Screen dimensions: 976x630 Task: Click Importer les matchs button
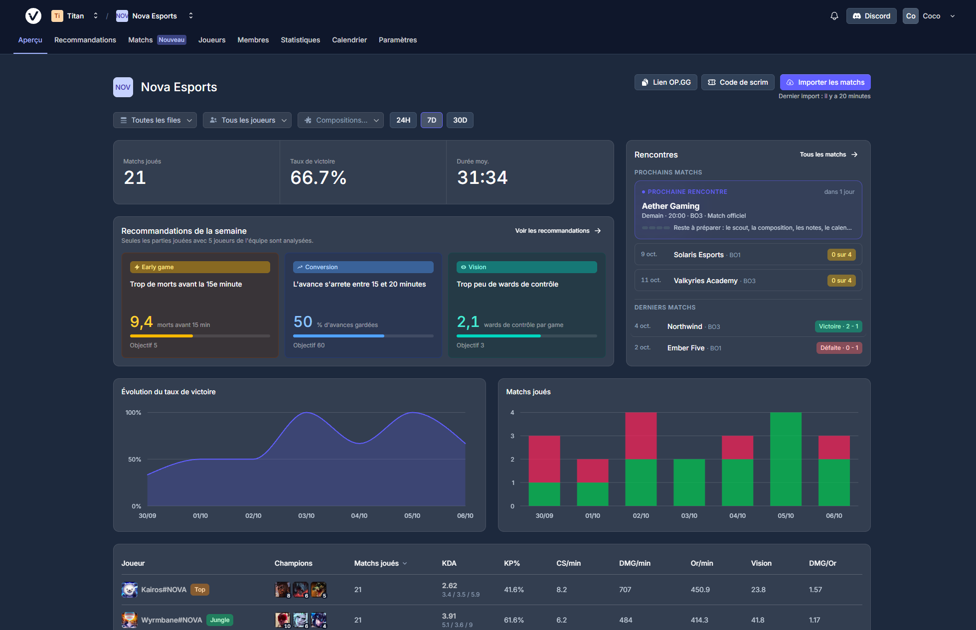point(825,82)
